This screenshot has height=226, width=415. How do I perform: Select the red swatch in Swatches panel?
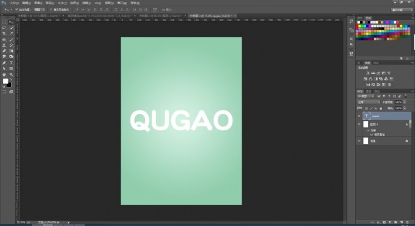tap(357, 26)
